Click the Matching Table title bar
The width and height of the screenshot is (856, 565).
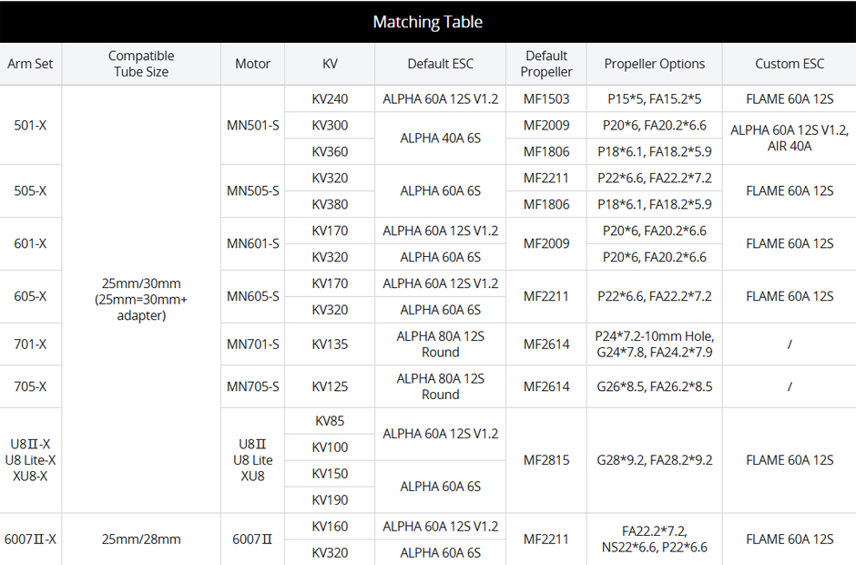click(x=428, y=20)
